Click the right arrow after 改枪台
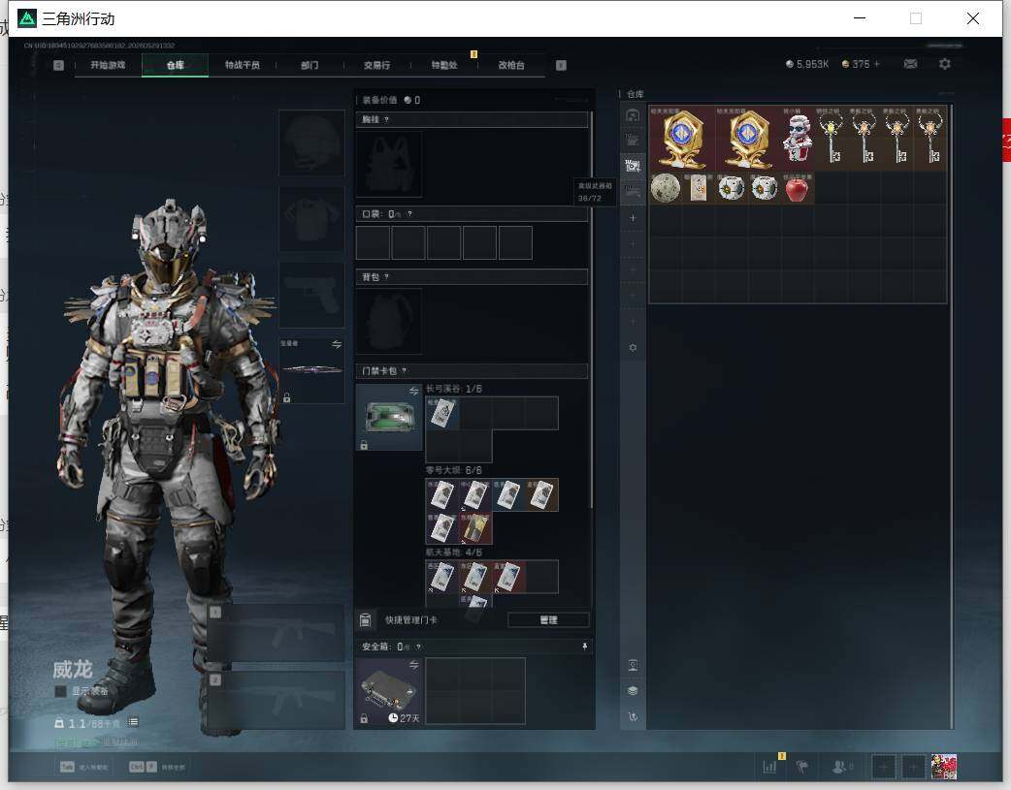 coord(561,65)
